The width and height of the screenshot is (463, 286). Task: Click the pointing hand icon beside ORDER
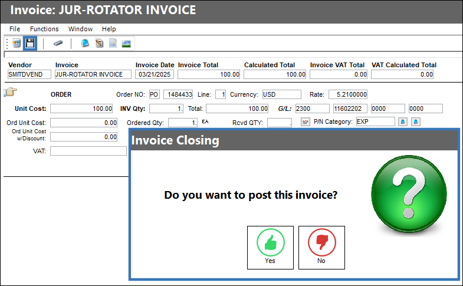pyautogui.click(x=11, y=92)
